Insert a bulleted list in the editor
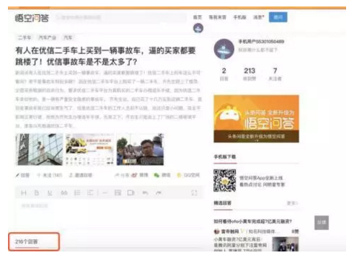The height and width of the screenshot is (263, 349). coord(90,193)
